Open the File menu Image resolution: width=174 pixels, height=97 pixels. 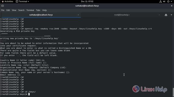tap(3, 10)
